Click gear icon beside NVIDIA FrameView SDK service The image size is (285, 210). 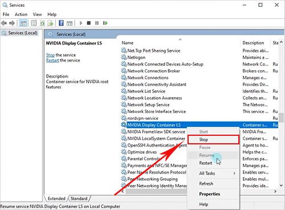pos(124,131)
